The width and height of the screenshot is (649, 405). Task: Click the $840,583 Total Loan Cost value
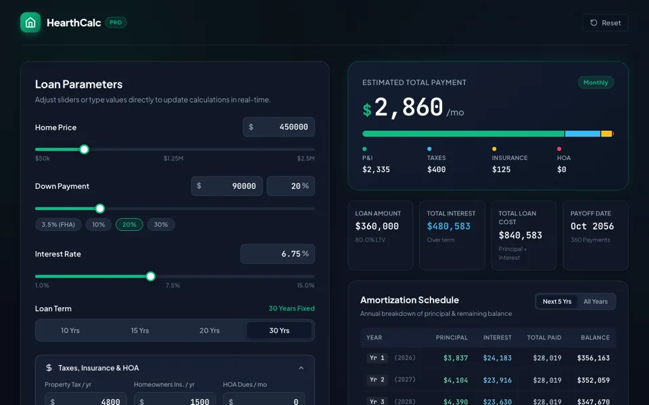(x=521, y=235)
